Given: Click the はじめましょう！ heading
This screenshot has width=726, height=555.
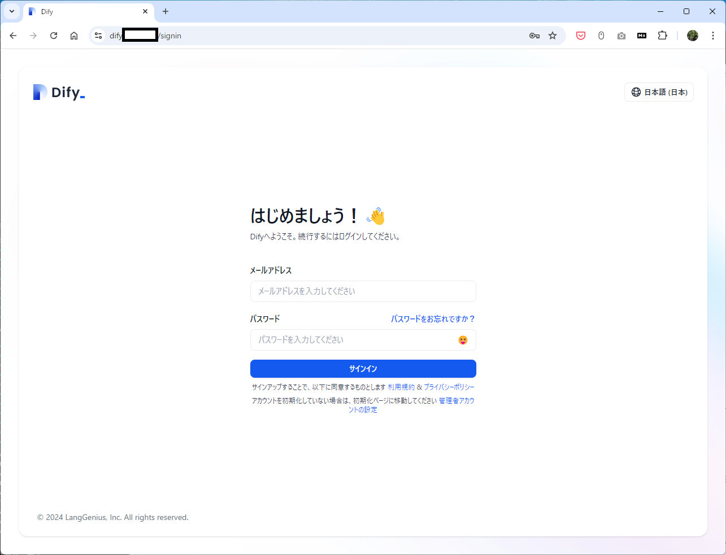Looking at the screenshot, I should 305,216.
